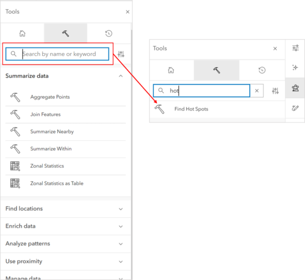Open the Zonal Statistics tool
Image resolution: width=305 pixels, height=280 pixels.
(47, 166)
